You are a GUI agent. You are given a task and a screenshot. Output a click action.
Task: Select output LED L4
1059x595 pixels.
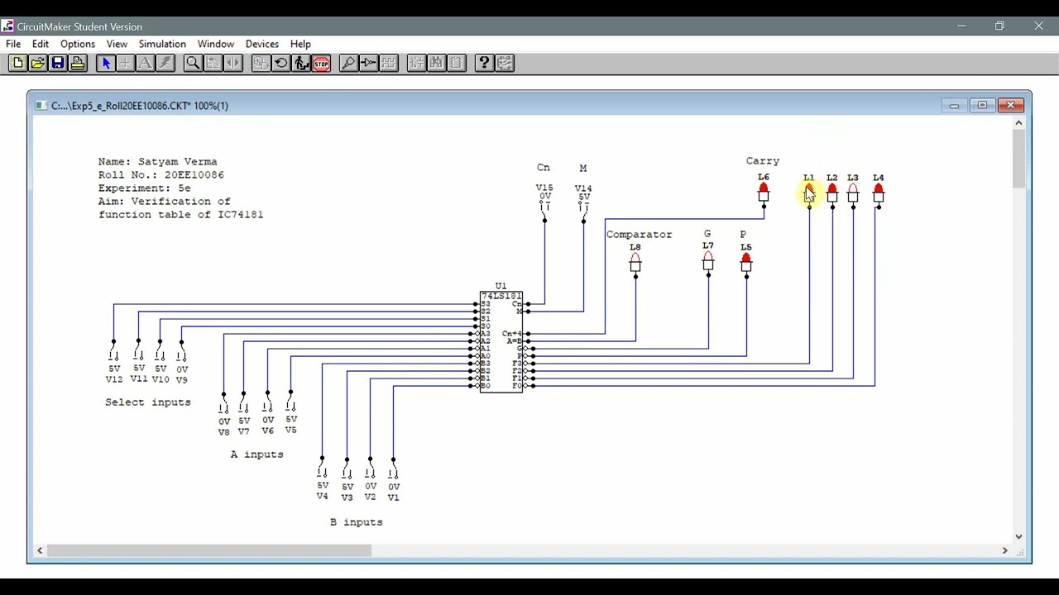pos(879,193)
